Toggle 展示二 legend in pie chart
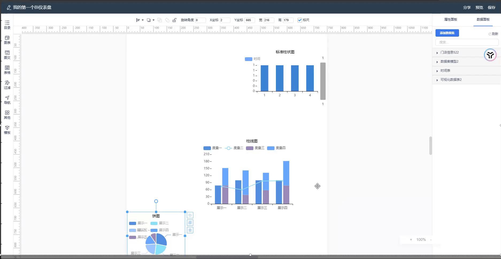Image resolution: width=501 pixels, height=259 pixels. pos(160,223)
